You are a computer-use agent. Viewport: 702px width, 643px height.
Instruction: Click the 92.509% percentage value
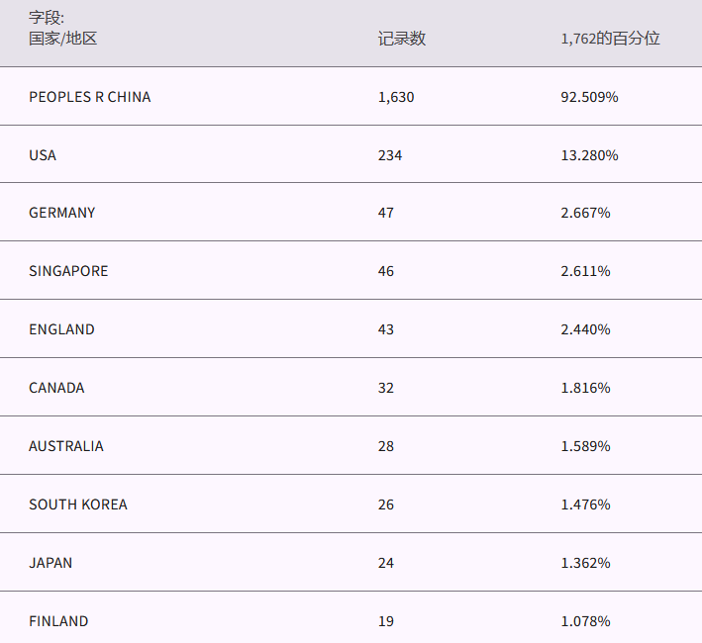click(589, 97)
